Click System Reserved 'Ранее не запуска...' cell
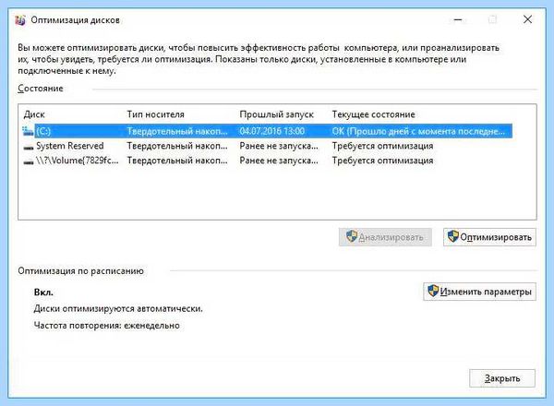This screenshot has height=406, width=554. click(x=279, y=146)
